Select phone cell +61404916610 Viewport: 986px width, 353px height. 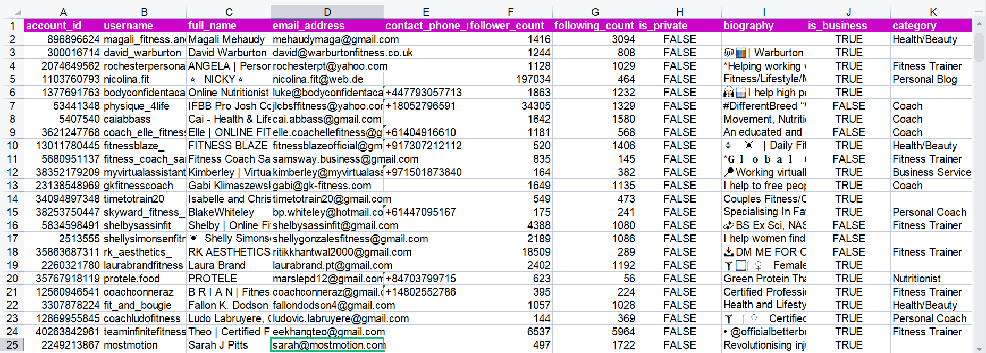[426, 132]
